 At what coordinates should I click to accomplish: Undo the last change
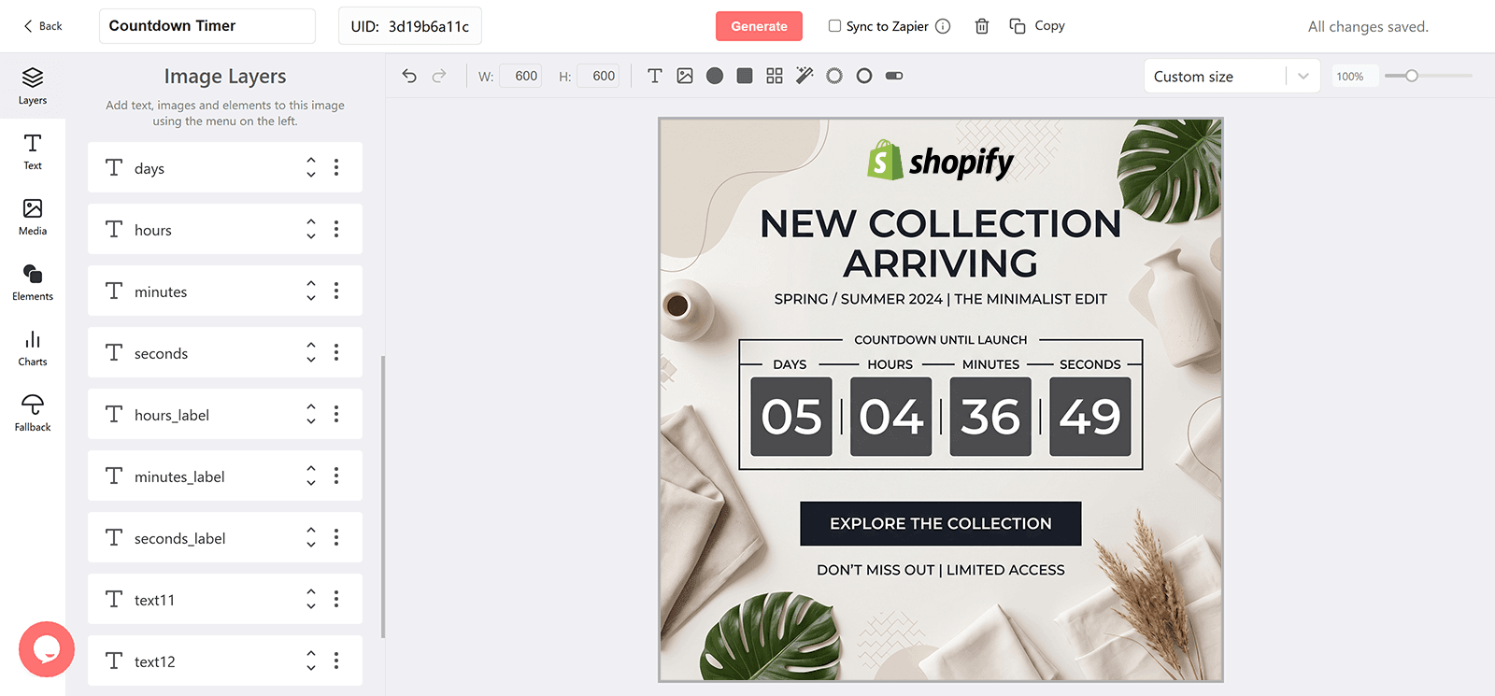409,76
